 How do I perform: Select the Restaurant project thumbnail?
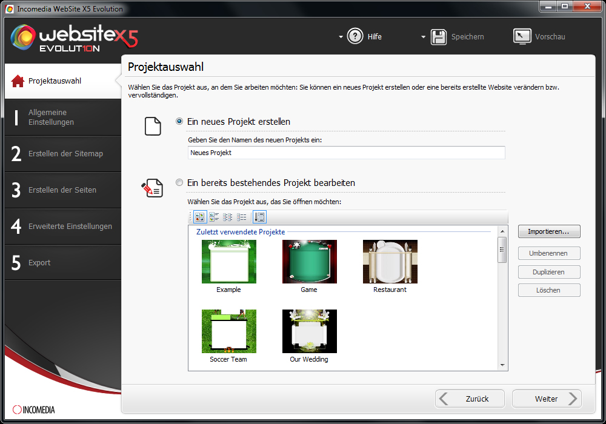tap(390, 262)
